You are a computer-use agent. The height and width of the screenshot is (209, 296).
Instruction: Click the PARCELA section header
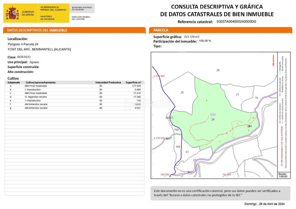(161, 30)
